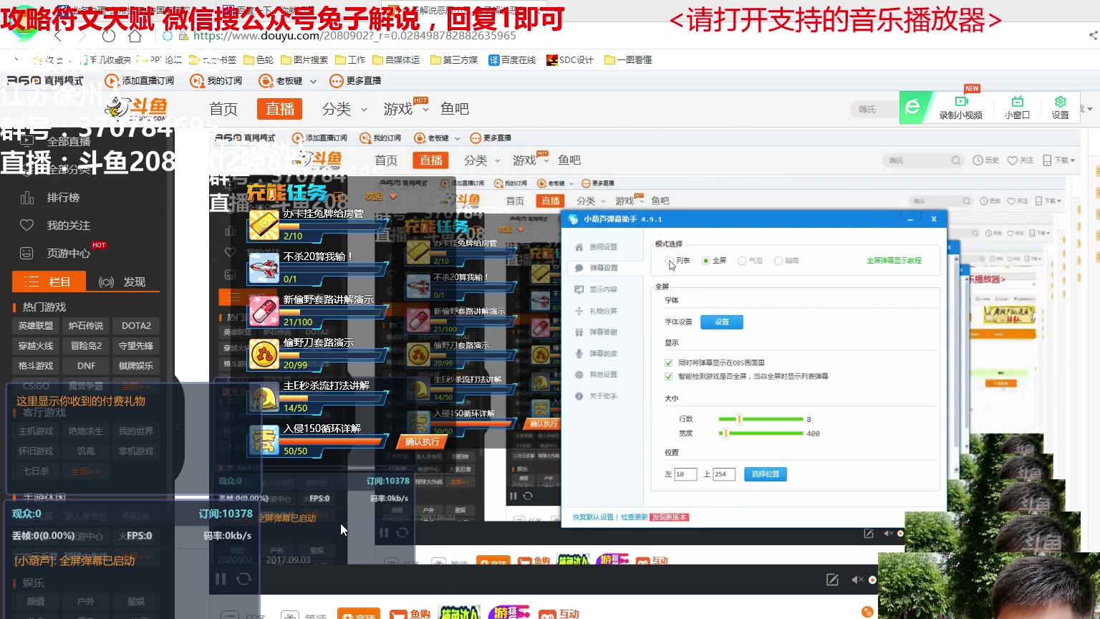Toggle 智能检测游戏是否全屏 checkbox

point(669,376)
